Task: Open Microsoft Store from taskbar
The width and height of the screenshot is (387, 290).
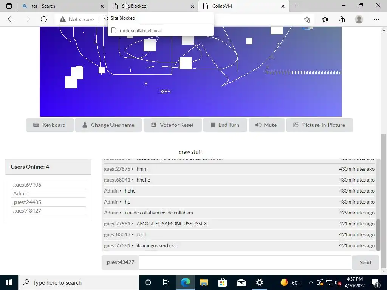Action: pyautogui.click(x=222, y=282)
